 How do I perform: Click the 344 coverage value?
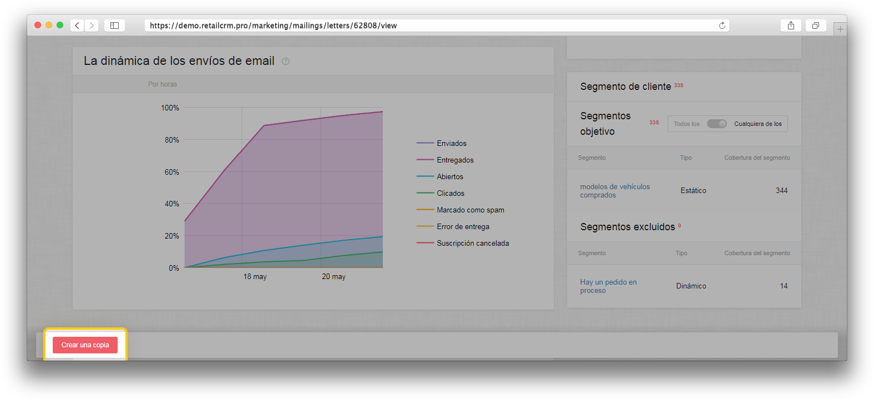point(781,191)
